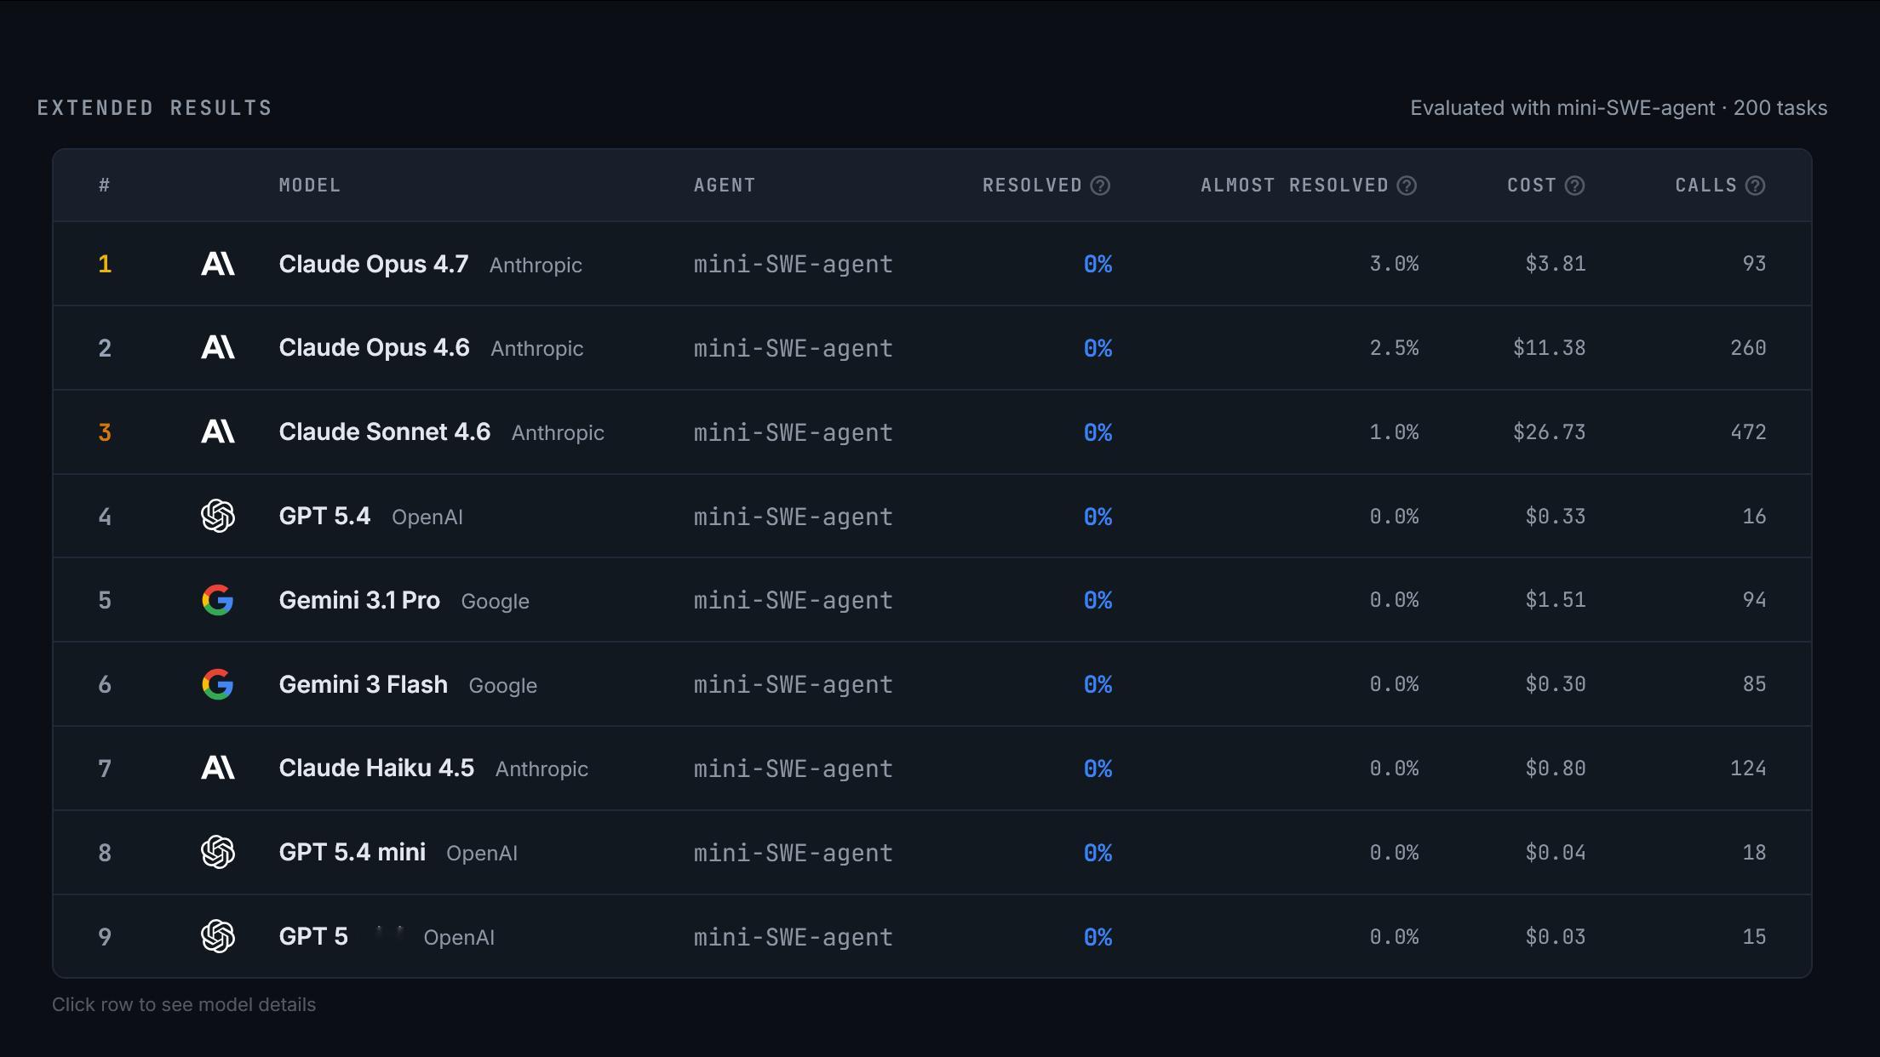Click the gold rank number 1
Screen dimensions: 1880x1057
coord(105,264)
